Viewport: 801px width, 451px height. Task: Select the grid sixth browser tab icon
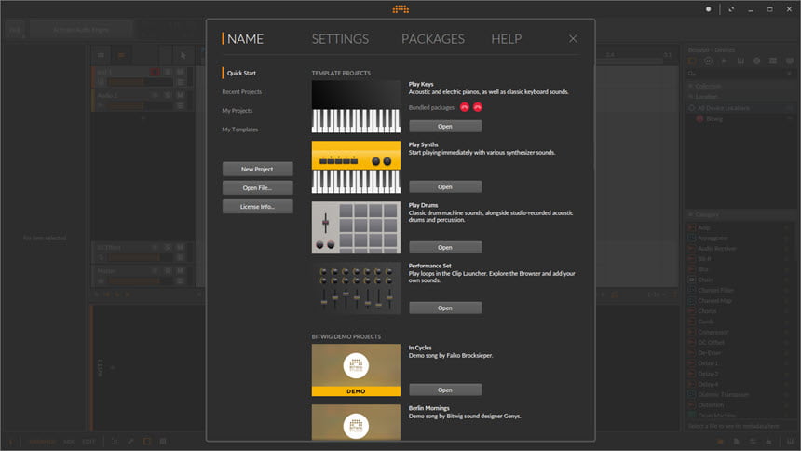click(773, 61)
